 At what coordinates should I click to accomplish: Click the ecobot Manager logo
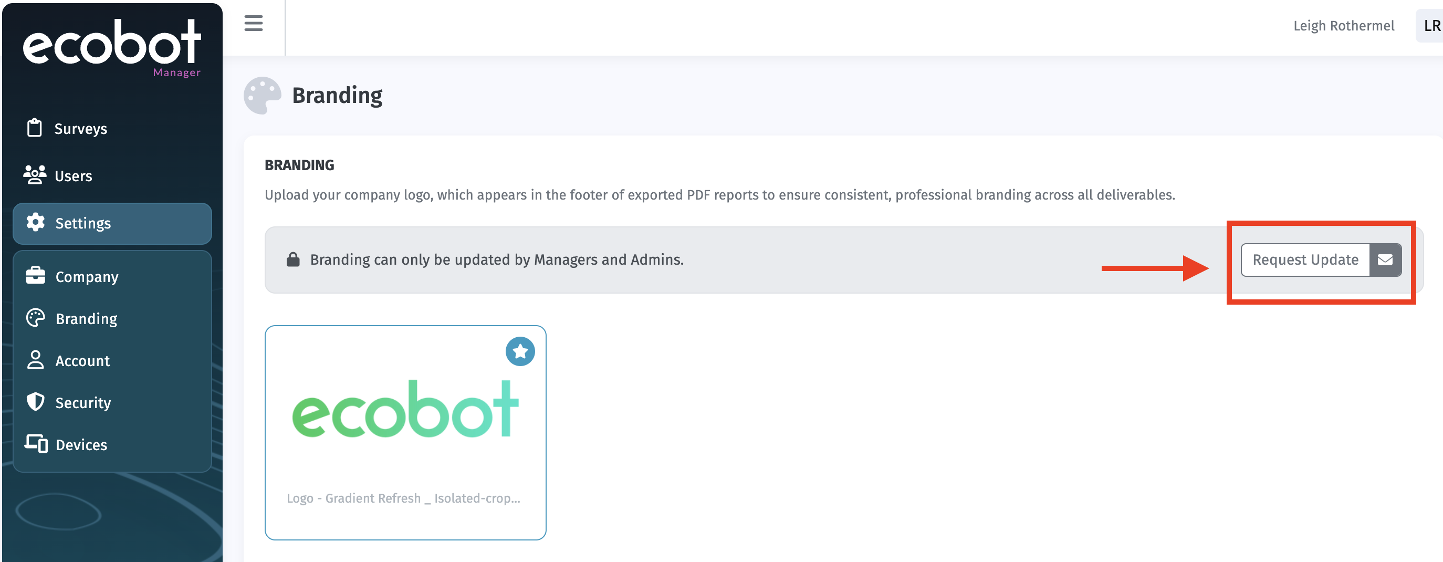112,48
